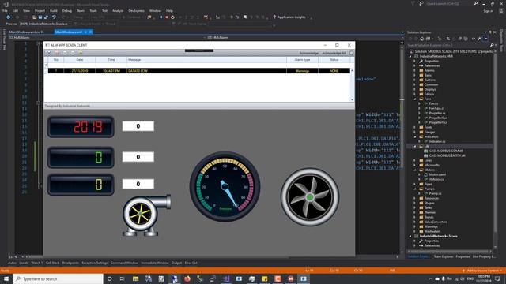Open the Debug menu
Screen dimensions: 506x284
point(66,10)
